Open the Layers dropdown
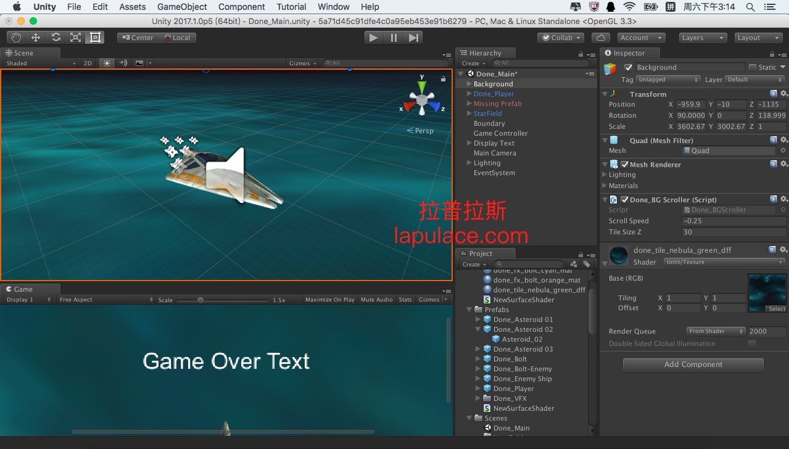This screenshot has height=449, width=789. coord(703,38)
